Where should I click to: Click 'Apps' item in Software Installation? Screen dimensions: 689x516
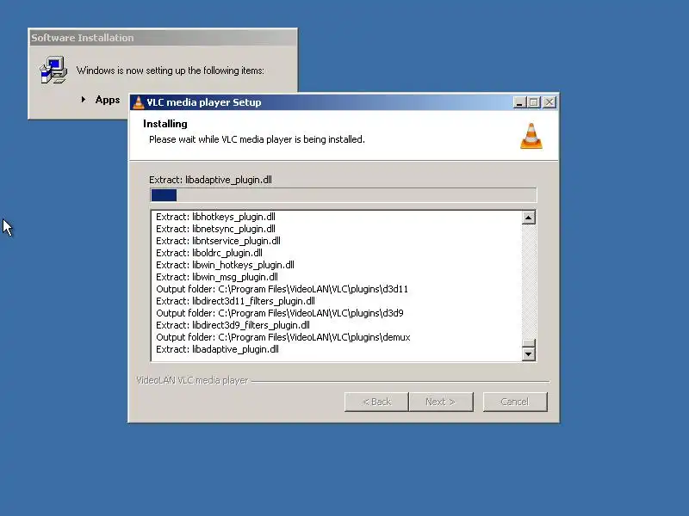pos(108,100)
